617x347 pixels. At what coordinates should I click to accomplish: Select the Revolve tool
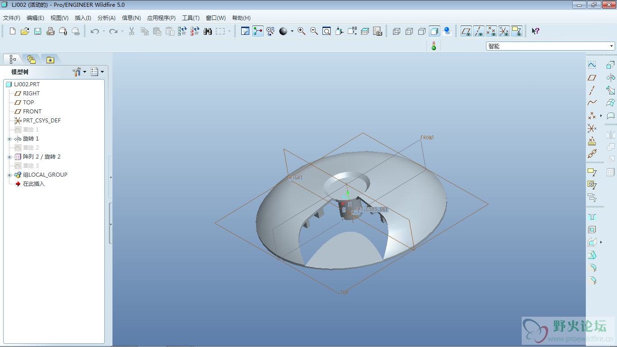(x=611, y=77)
